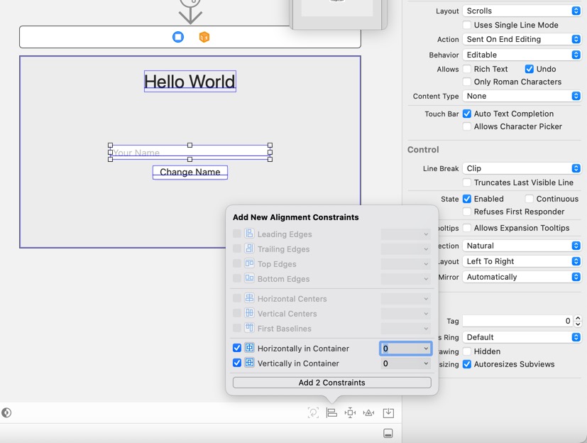Click the Control section heading
Image resolution: width=587 pixels, height=443 pixels.
coord(423,149)
